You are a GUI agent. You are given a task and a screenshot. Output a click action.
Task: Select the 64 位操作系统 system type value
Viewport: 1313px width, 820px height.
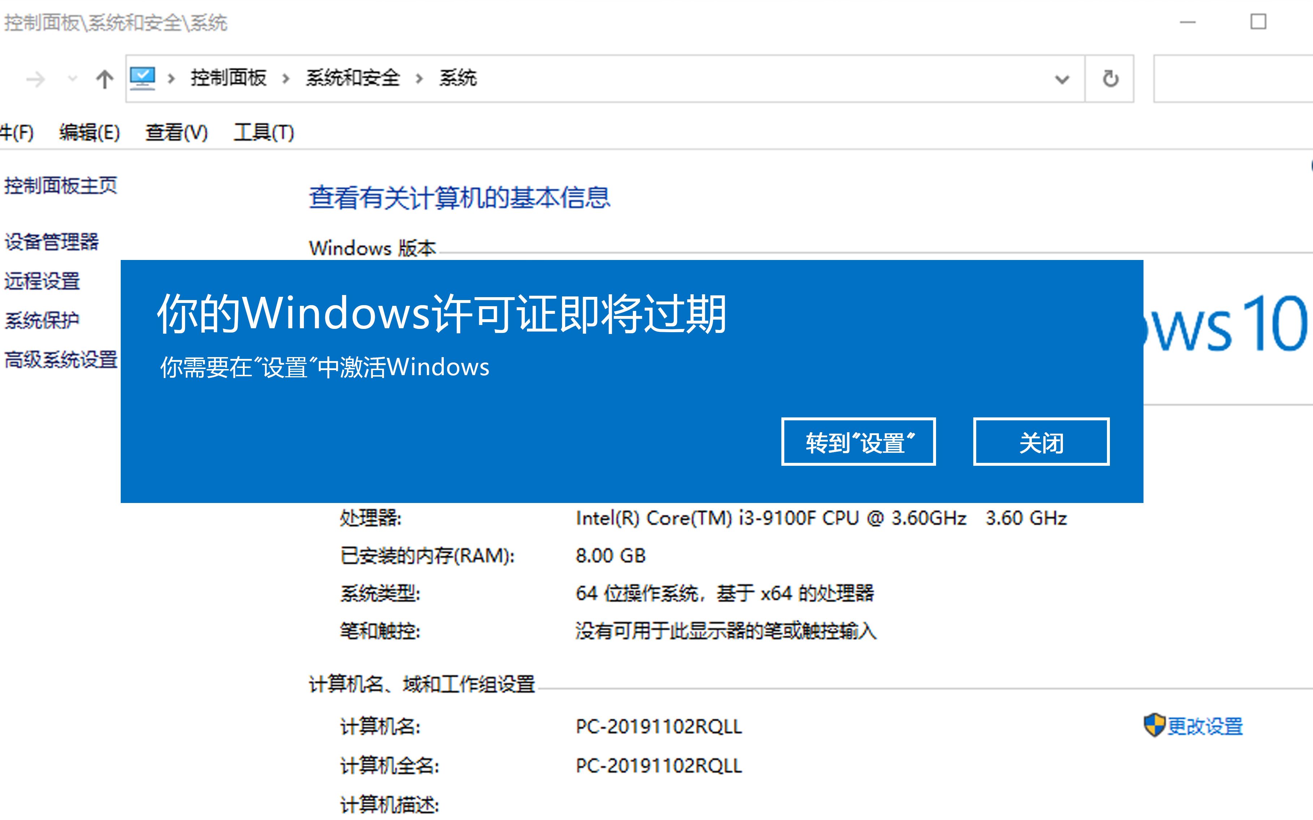[x=725, y=593]
